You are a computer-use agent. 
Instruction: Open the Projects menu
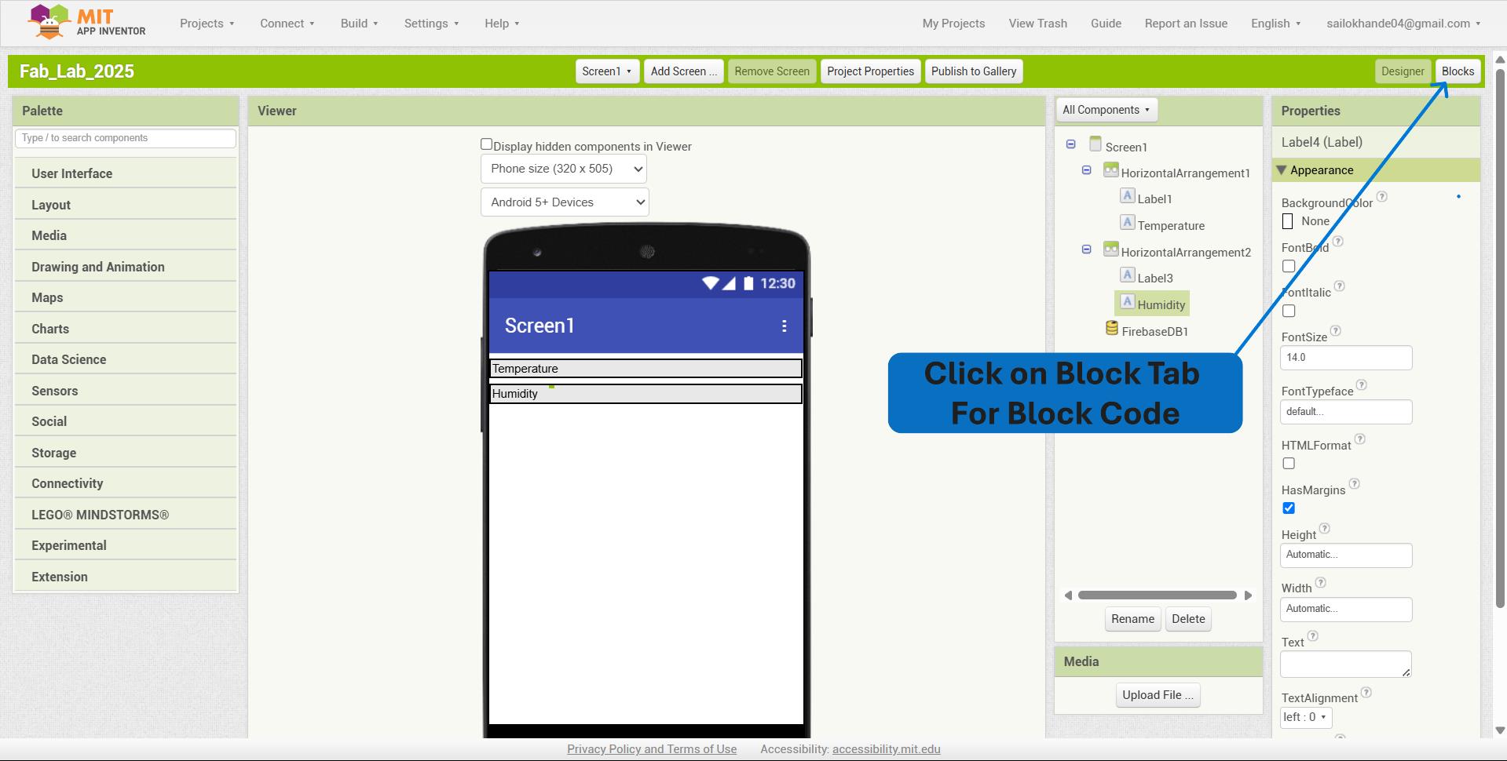point(207,24)
